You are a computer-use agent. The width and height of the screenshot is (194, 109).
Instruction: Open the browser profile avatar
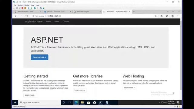(172, 16)
